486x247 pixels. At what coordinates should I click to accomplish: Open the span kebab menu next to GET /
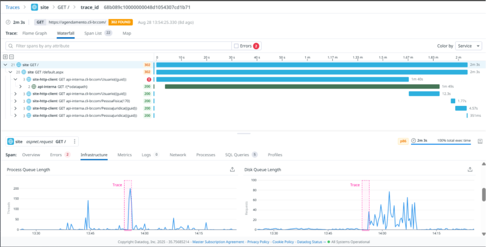click(75, 142)
